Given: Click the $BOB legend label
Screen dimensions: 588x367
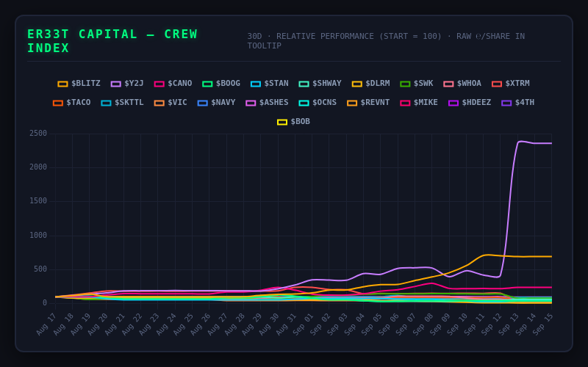Looking at the screenshot, I should pos(301,121).
